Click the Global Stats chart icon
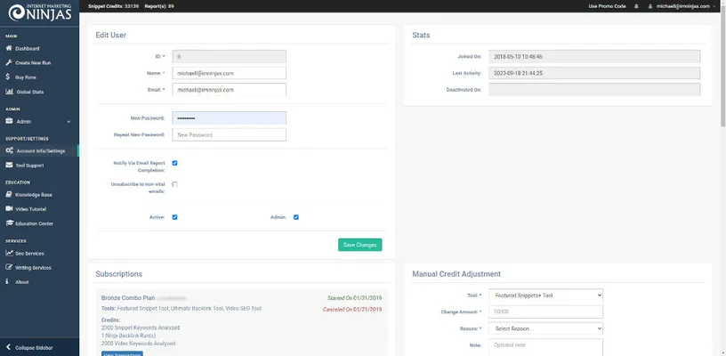The width and height of the screenshot is (726, 356). click(9, 92)
